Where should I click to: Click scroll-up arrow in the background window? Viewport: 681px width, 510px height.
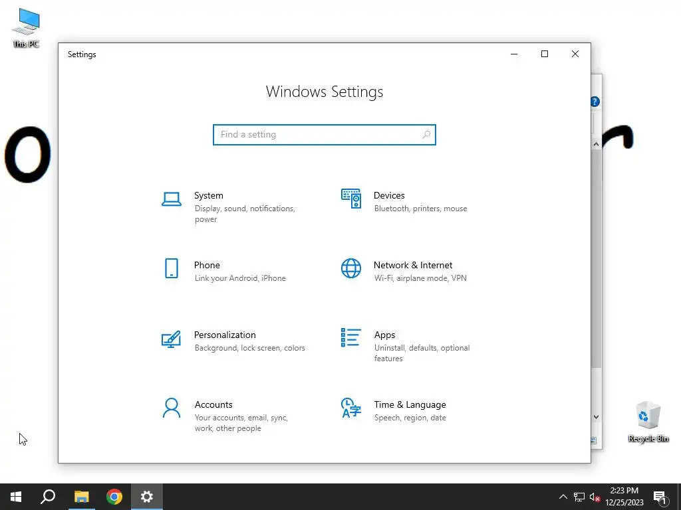click(x=597, y=144)
